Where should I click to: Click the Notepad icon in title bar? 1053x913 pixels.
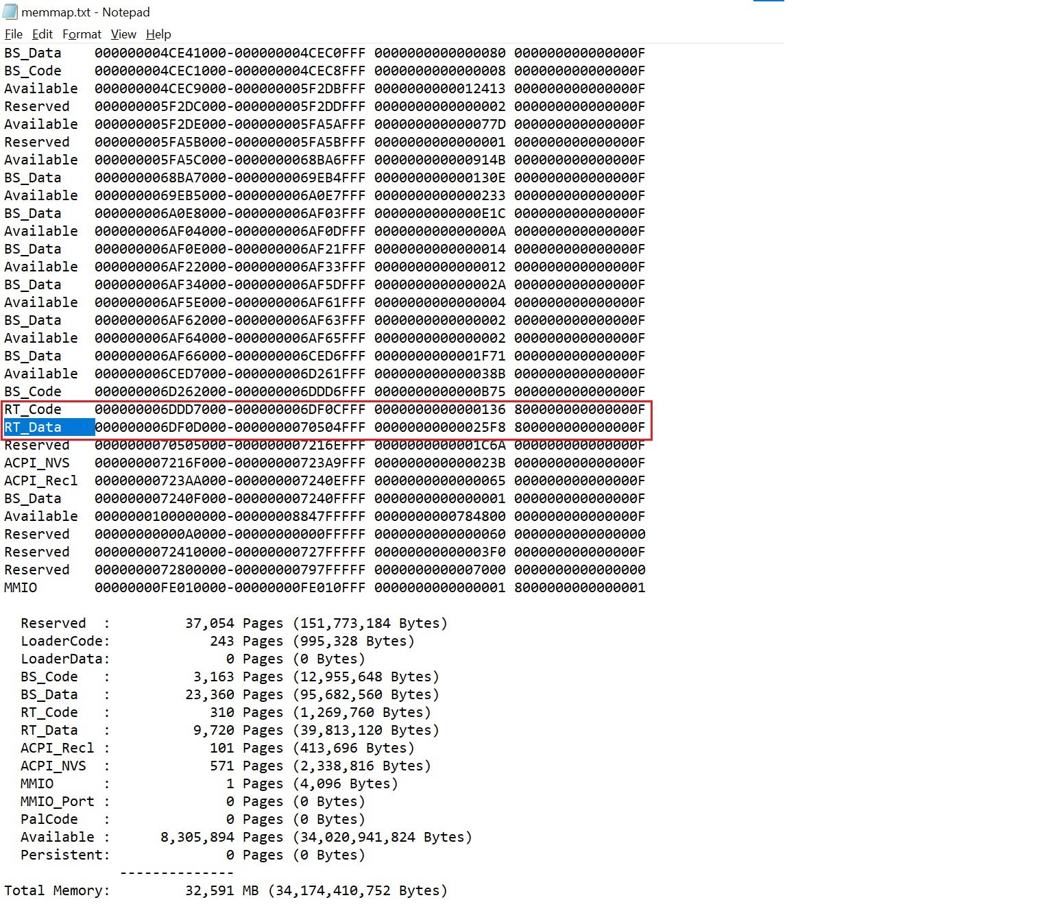[x=10, y=12]
